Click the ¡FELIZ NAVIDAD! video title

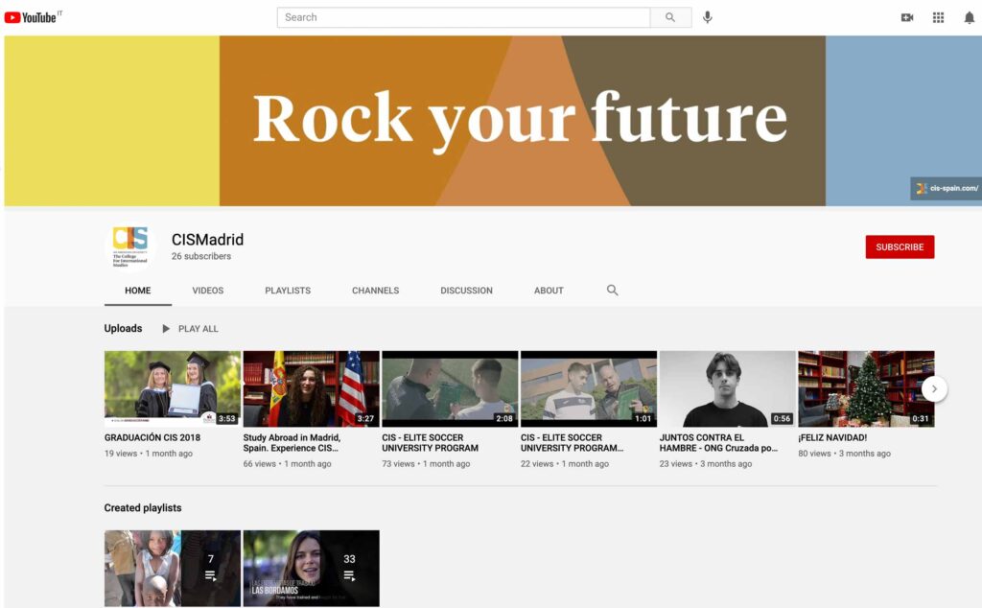click(832, 437)
